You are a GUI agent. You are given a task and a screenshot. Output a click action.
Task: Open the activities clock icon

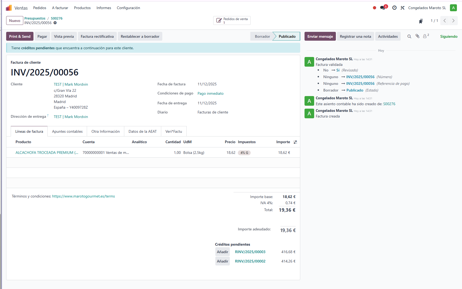tap(394, 8)
